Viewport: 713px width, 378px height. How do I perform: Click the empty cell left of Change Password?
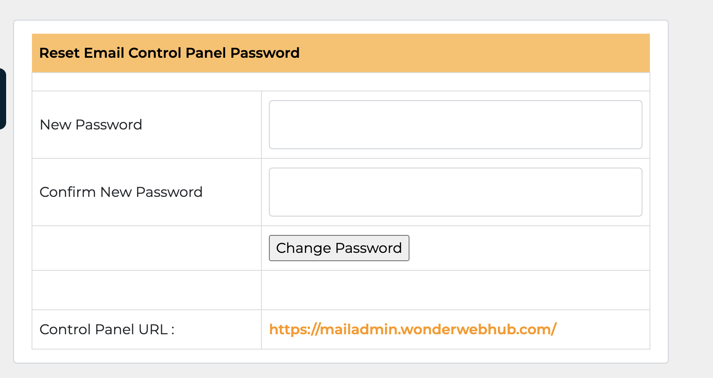click(x=147, y=248)
